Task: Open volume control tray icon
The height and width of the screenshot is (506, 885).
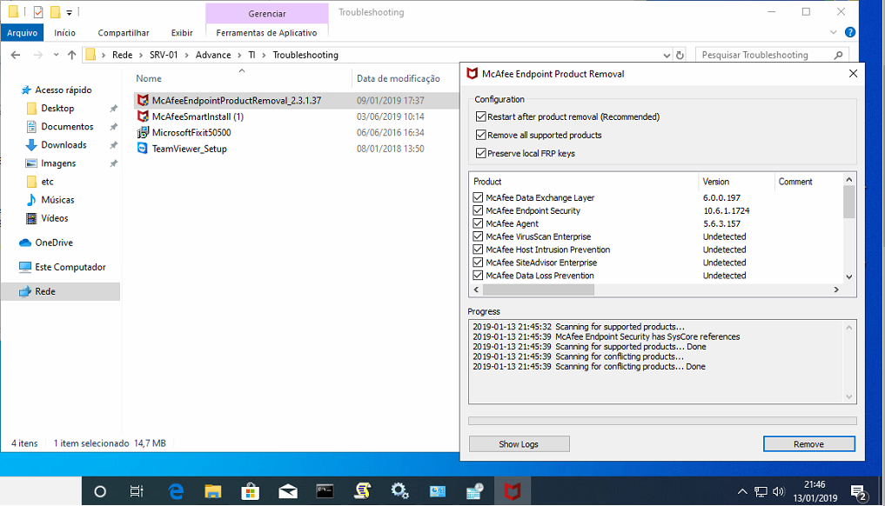Action: pyautogui.click(x=779, y=492)
